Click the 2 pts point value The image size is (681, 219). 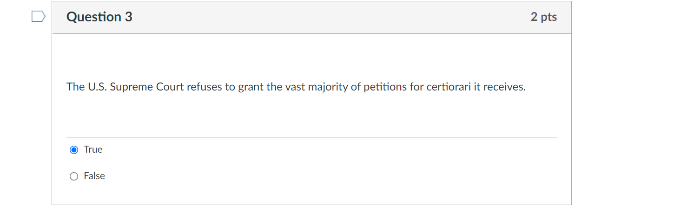543,17
